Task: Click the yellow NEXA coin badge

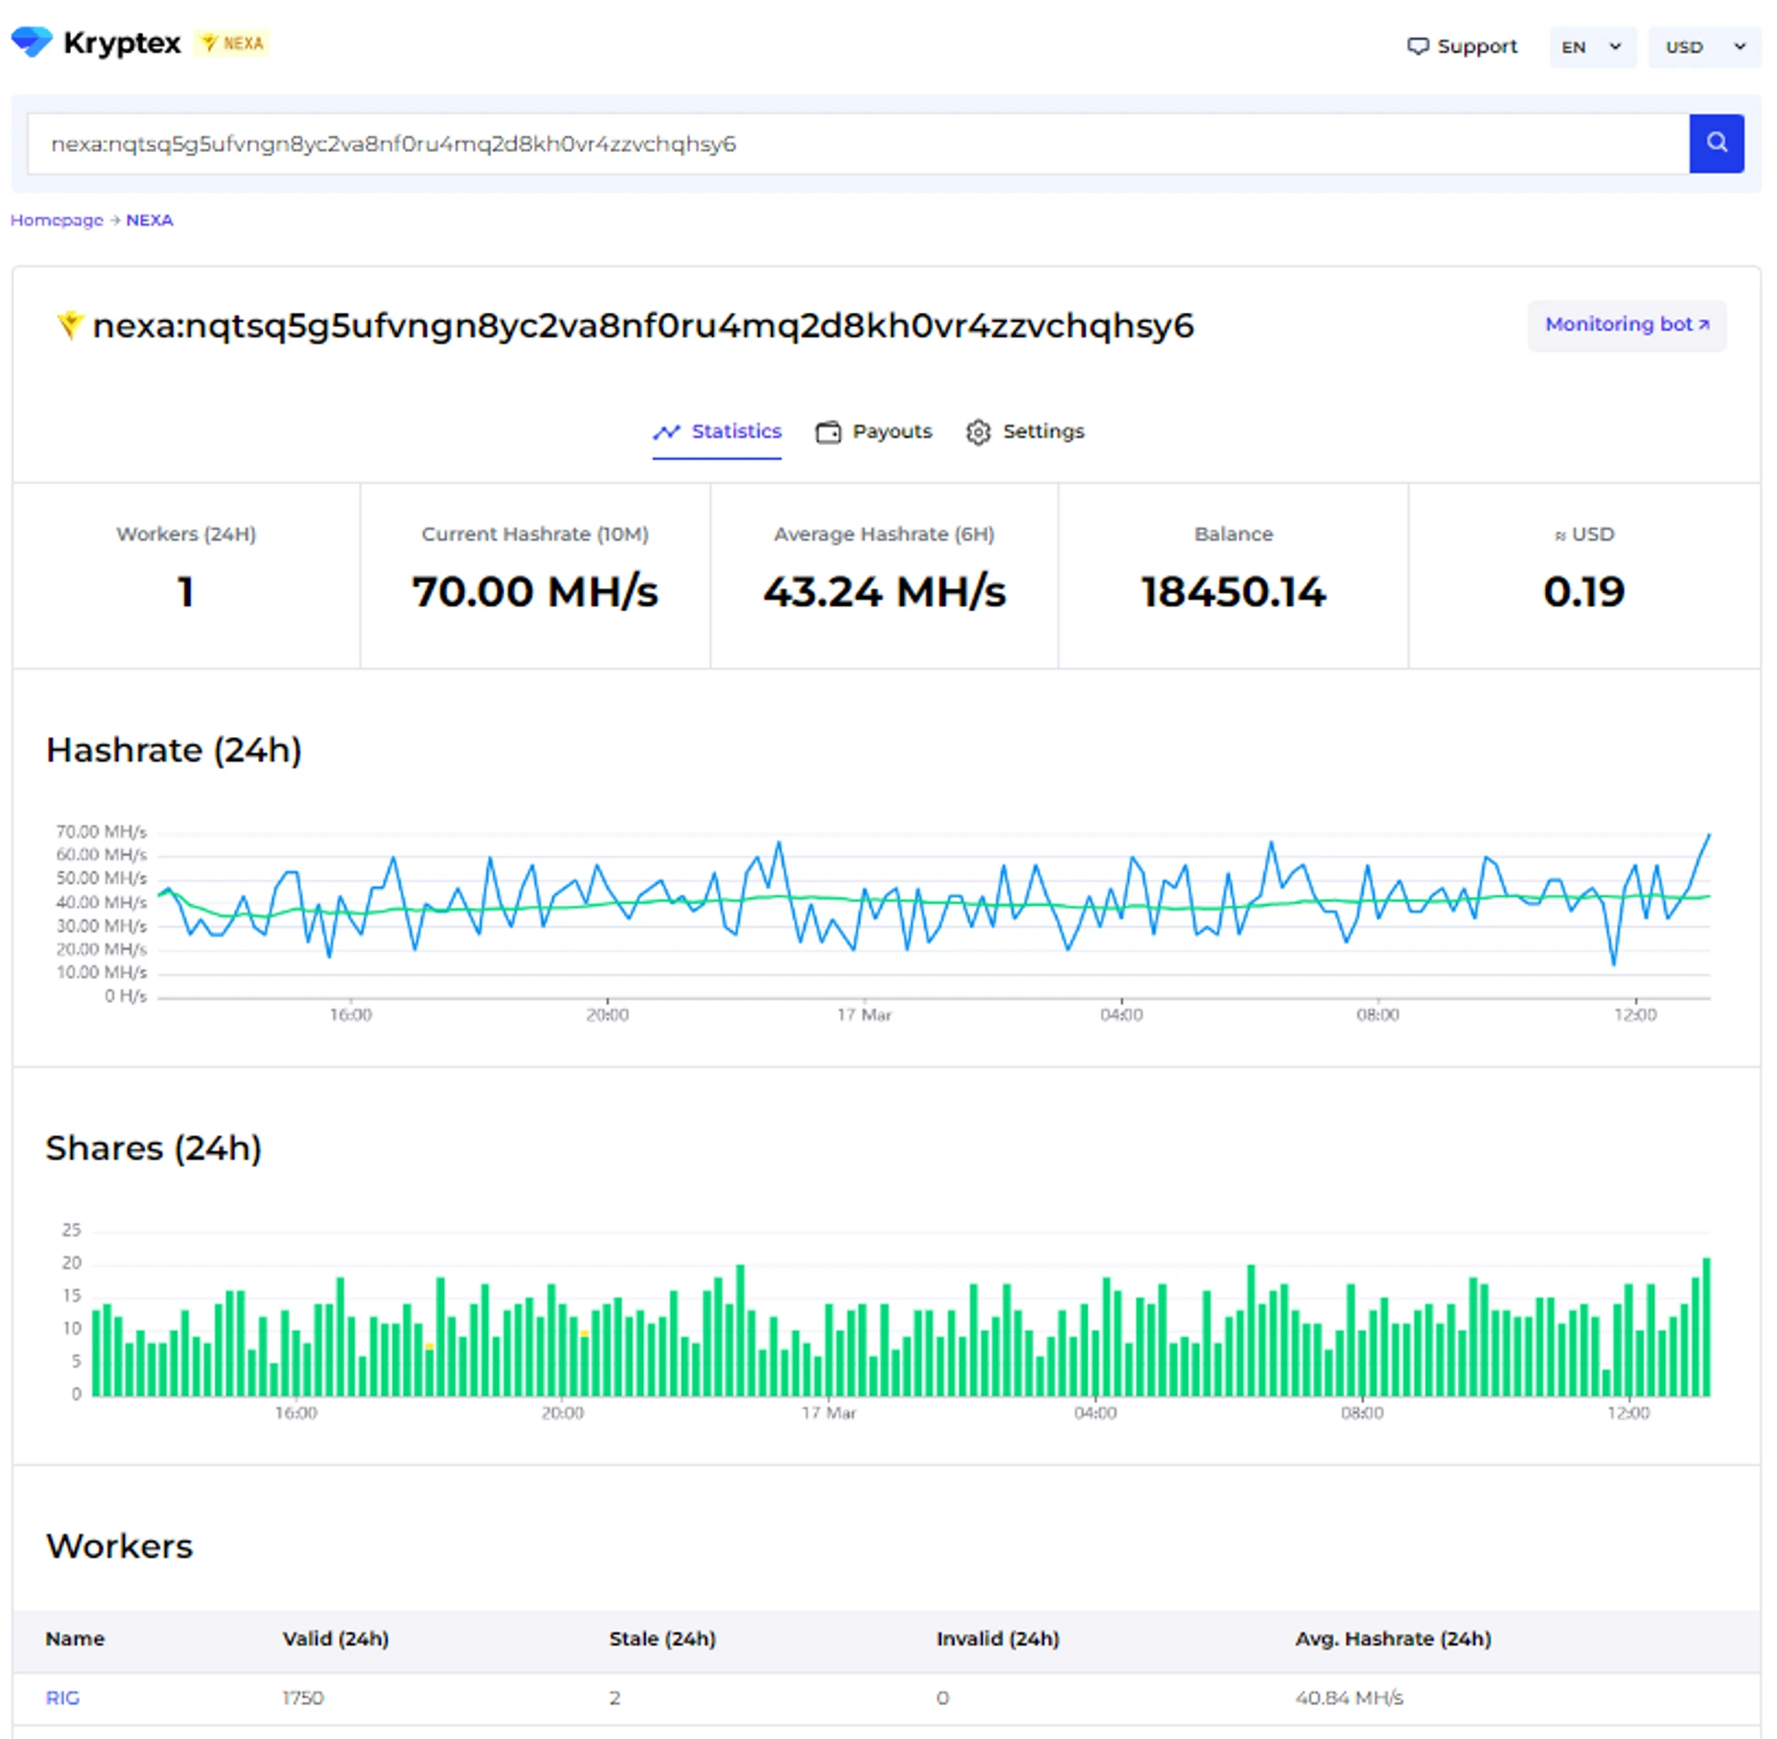Action: (x=232, y=43)
